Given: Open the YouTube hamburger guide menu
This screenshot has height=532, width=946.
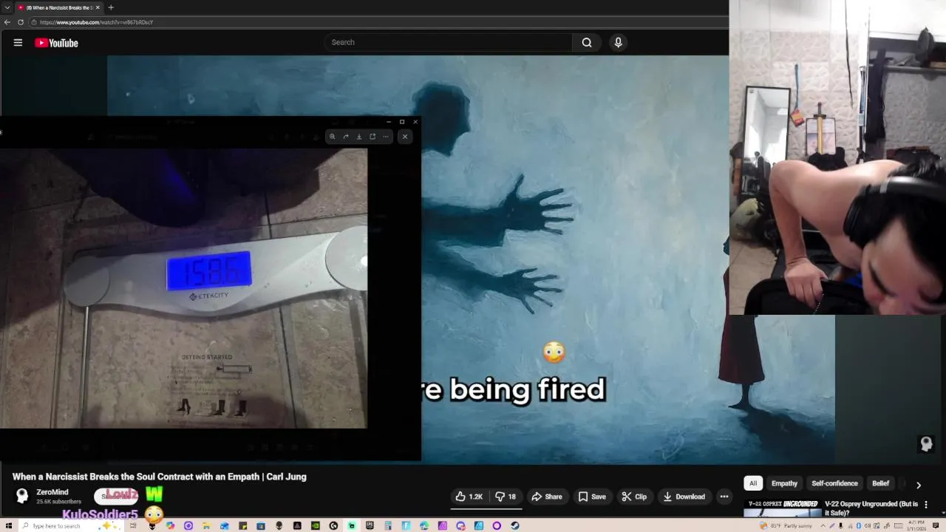Looking at the screenshot, I should [x=18, y=43].
